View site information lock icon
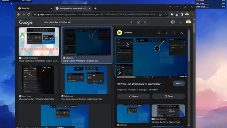The image size is (227, 128). click(x=35, y=14)
